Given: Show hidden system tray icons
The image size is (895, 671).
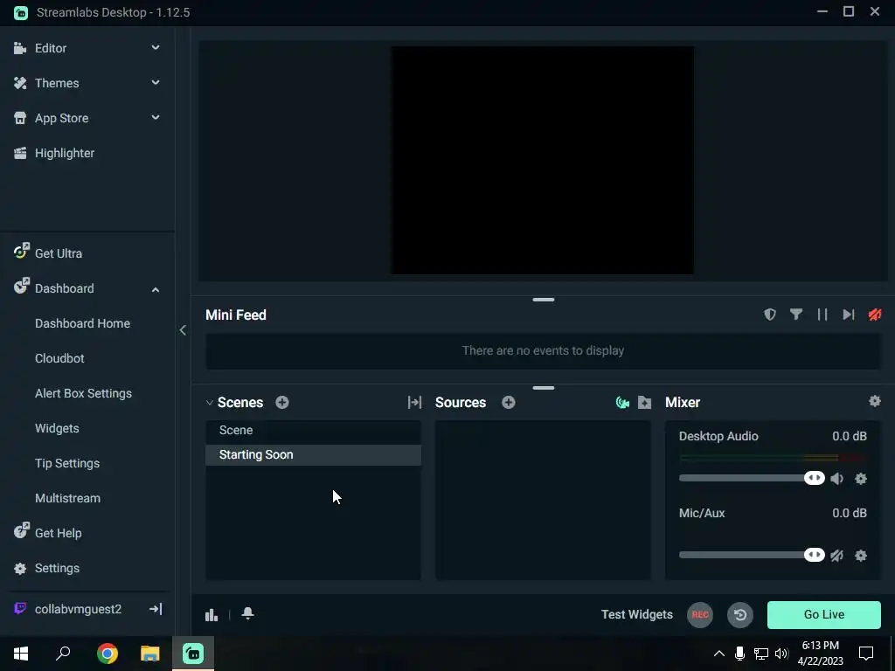Looking at the screenshot, I should tap(719, 654).
